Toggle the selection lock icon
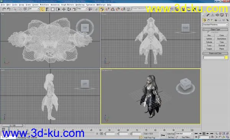The image size is (230, 140). pyautogui.click(x=97, y=133)
